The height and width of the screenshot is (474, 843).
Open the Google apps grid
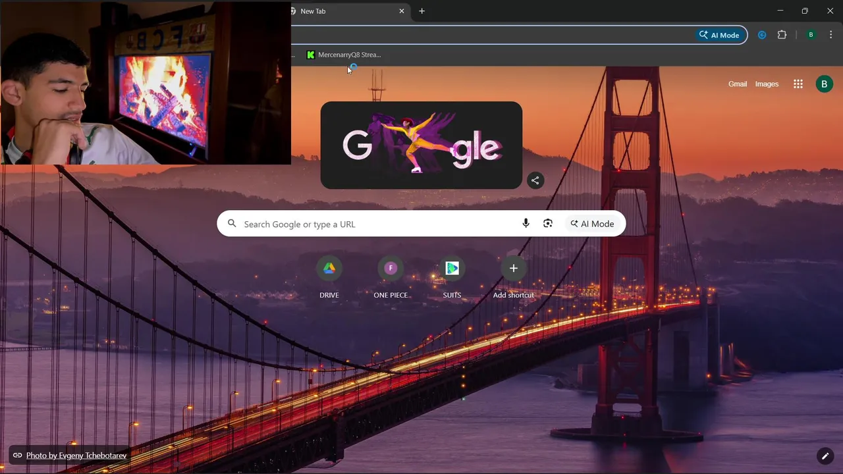point(798,84)
